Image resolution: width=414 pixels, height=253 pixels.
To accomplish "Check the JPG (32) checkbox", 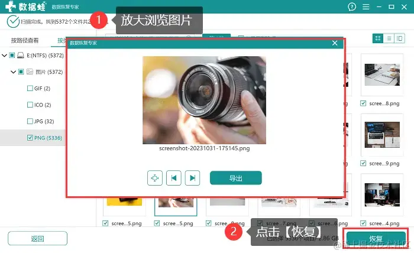I will click(x=30, y=121).
